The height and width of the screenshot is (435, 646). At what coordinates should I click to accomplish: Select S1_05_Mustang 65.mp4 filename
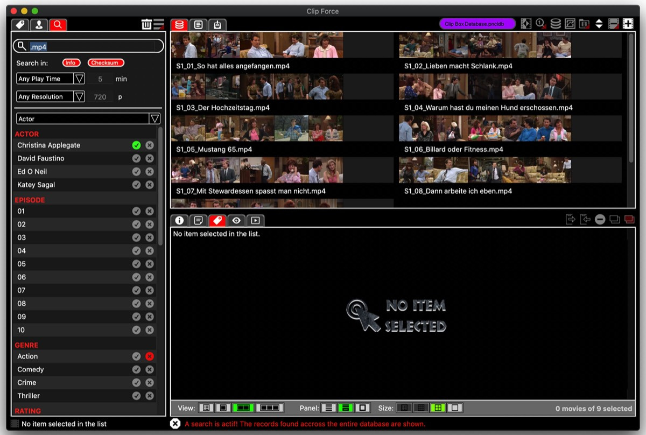click(214, 149)
